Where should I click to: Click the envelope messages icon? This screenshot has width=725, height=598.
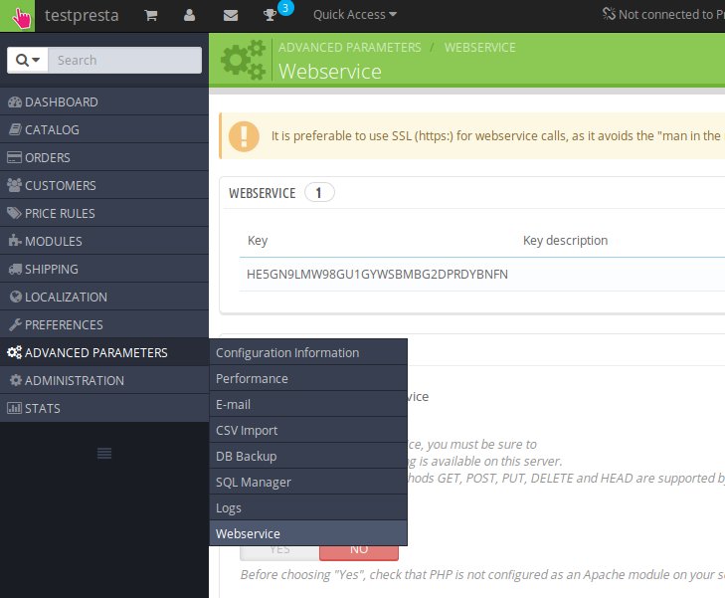(231, 15)
